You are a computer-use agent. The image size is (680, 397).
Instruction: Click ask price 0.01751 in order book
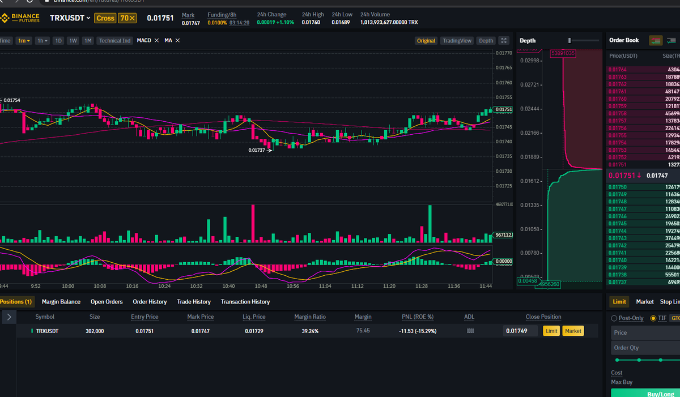(618, 165)
